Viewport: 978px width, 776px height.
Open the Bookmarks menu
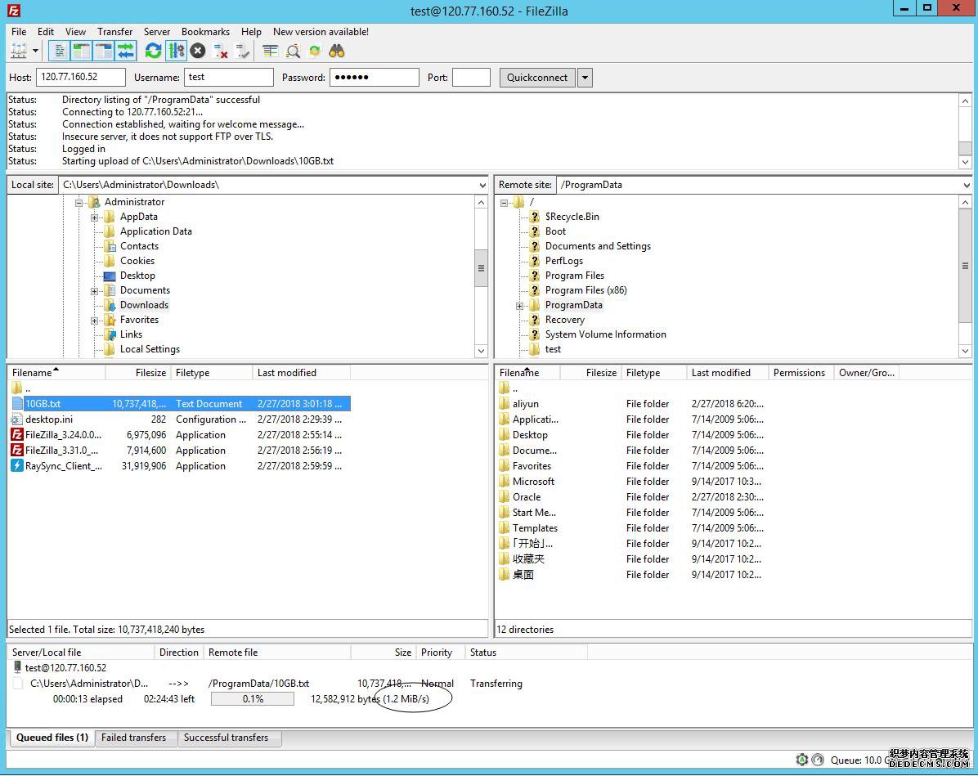[x=205, y=32]
